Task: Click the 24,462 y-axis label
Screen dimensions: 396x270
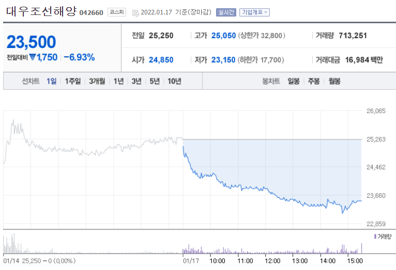Action: click(376, 167)
